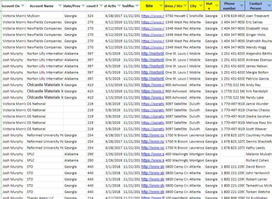Select 'Oldcastle Materials' cell in Andy Ray row

pyautogui.click(x=45, y=85)
